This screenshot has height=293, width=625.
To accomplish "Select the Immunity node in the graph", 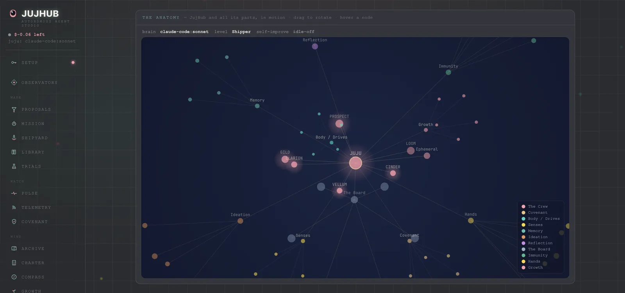I will [448, 72].
